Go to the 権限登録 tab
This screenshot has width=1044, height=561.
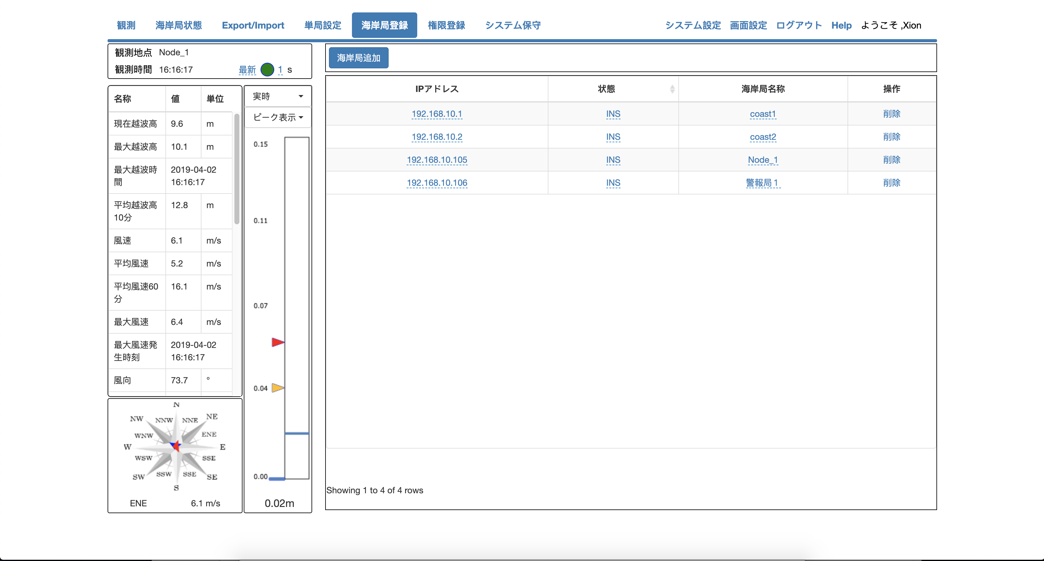click(x=446, y=25)
